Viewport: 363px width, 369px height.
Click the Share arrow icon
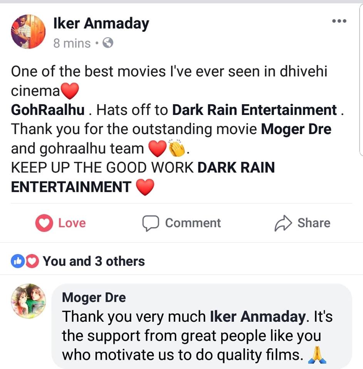point(283,223)
